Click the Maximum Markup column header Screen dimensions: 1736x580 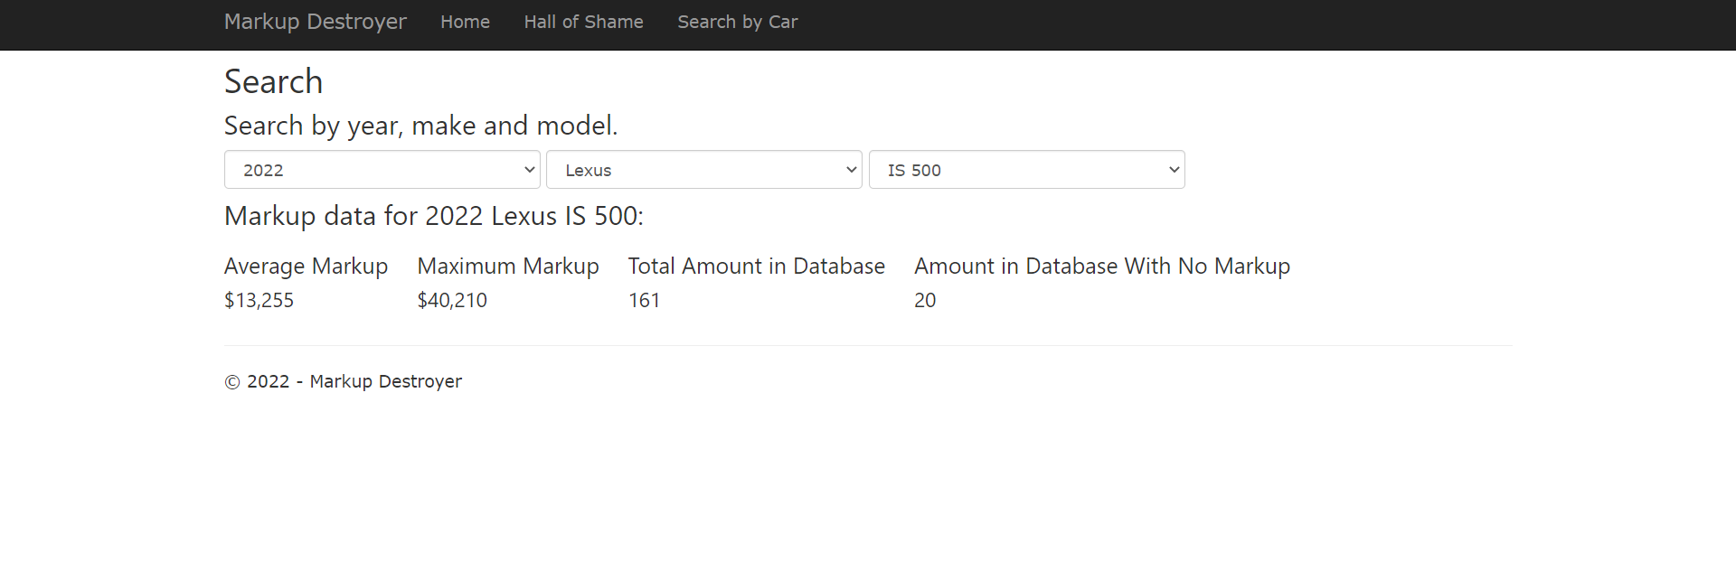tap(507, 267)
